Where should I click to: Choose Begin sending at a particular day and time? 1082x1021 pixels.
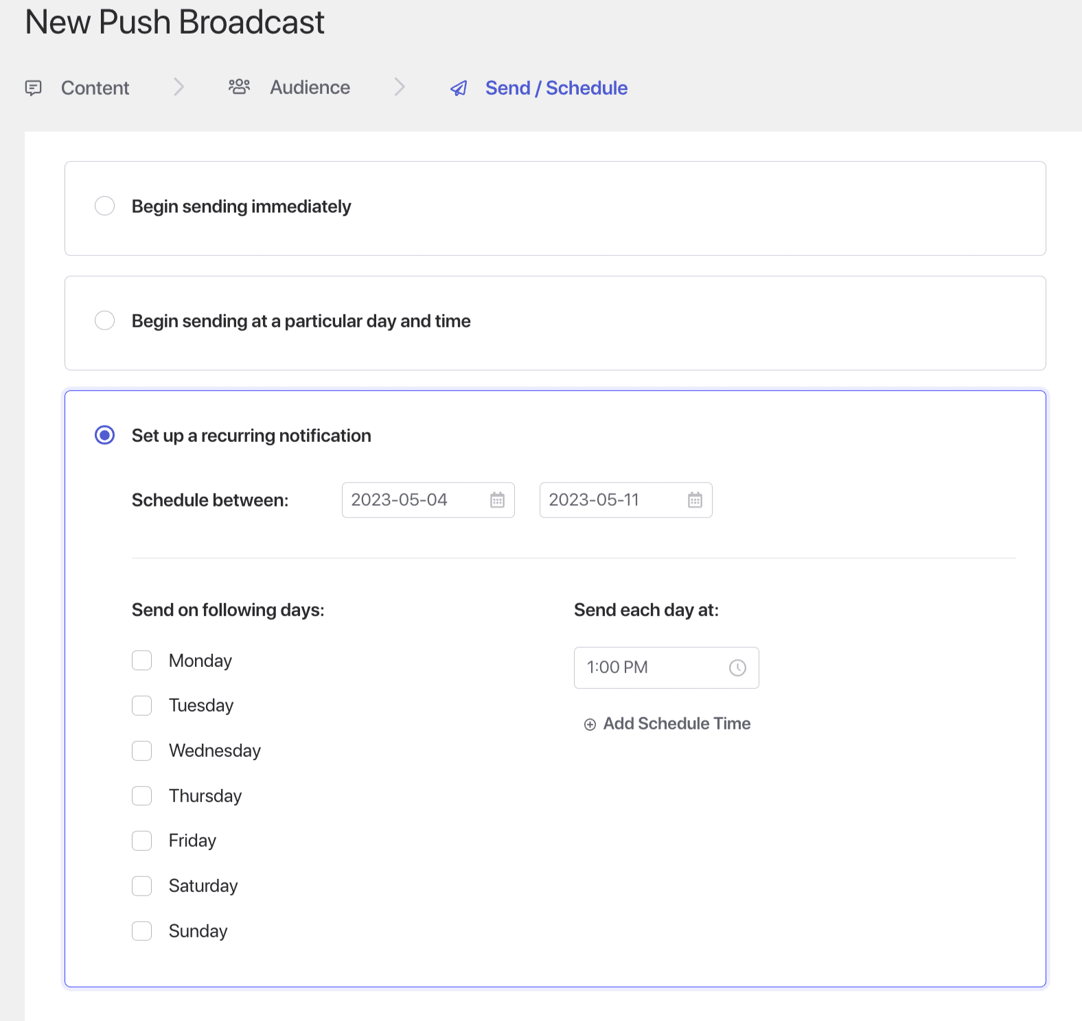coord(105,320)
